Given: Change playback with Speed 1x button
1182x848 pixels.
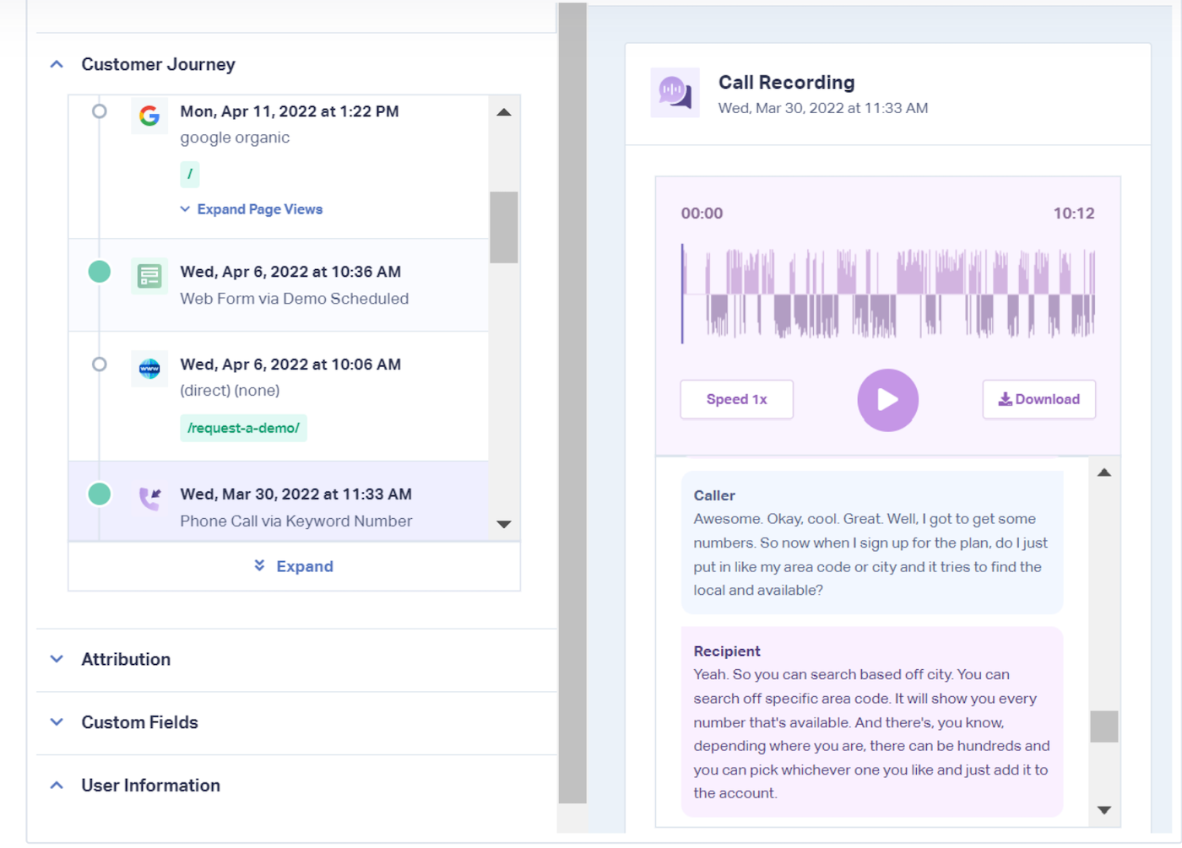Looking at the screenshot, I should pos(737,399).
